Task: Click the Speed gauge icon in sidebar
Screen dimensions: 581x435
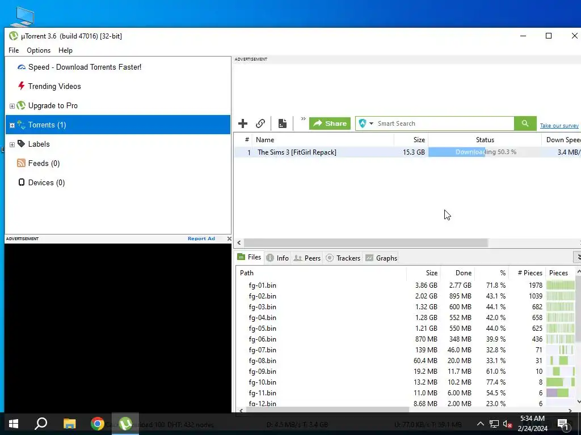Action: point(22,67)
